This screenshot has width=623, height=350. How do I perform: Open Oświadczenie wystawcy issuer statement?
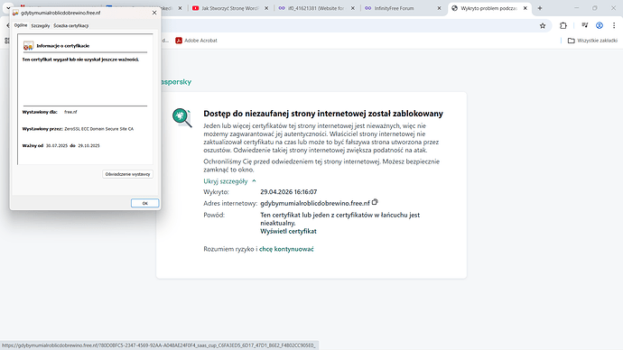point(127,174)
